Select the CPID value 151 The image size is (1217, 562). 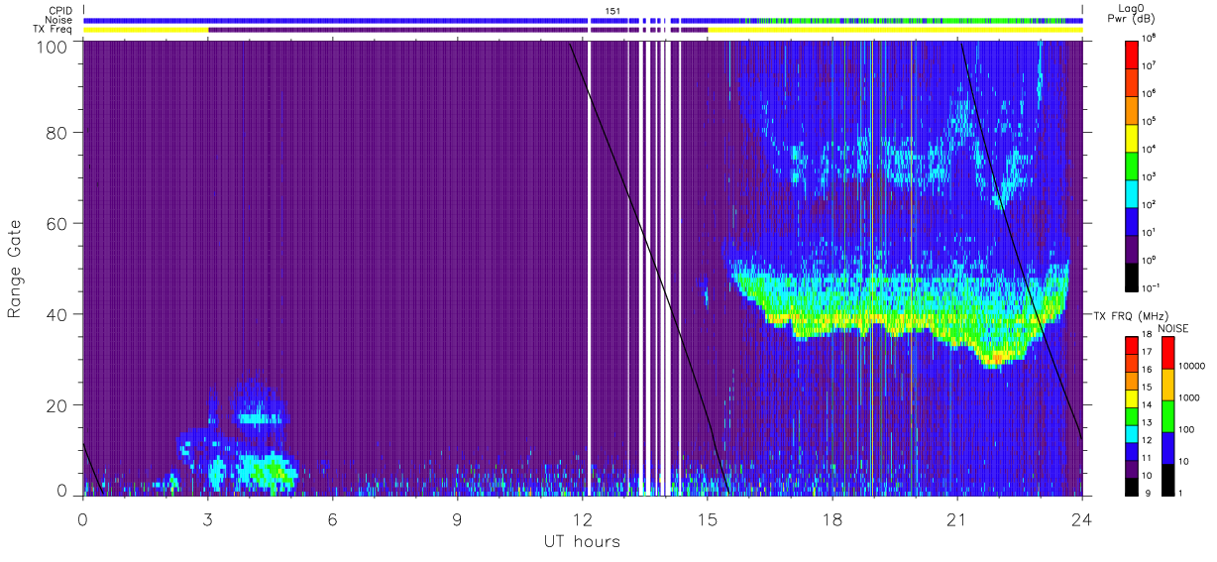613,11
